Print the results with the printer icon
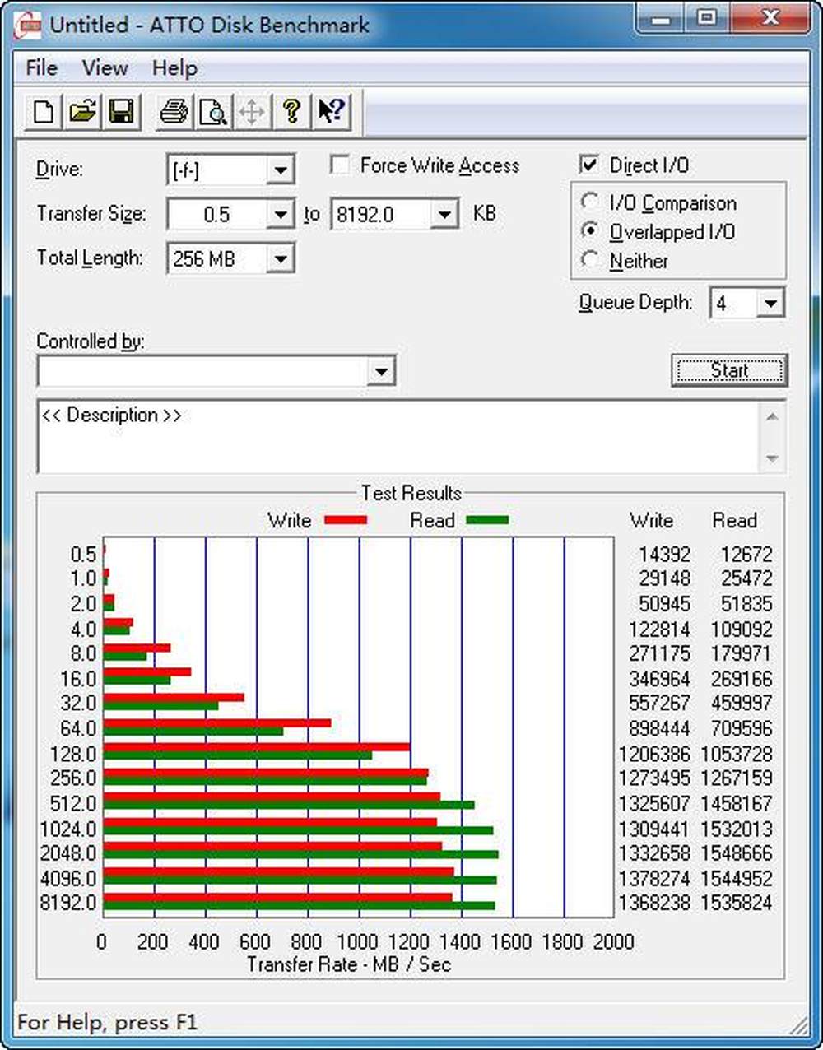Screen dimensions: 823x1050 coord(174,111)
